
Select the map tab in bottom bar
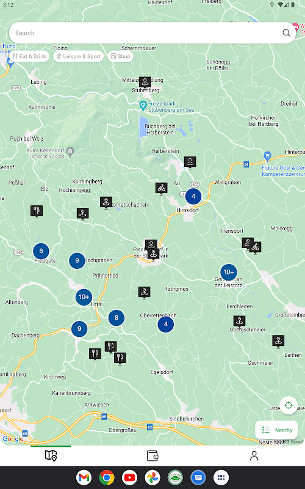(51, 455)
